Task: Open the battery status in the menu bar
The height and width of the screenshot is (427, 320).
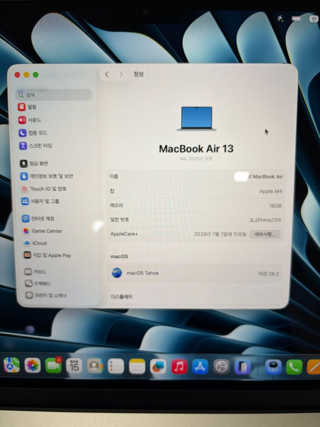Action: tap(296, 18)
